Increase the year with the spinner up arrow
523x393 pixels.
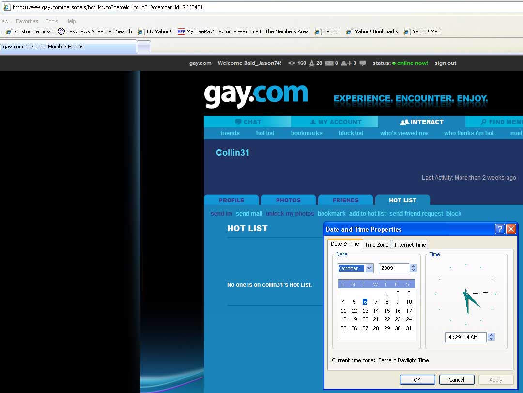(x=413, y=266)
